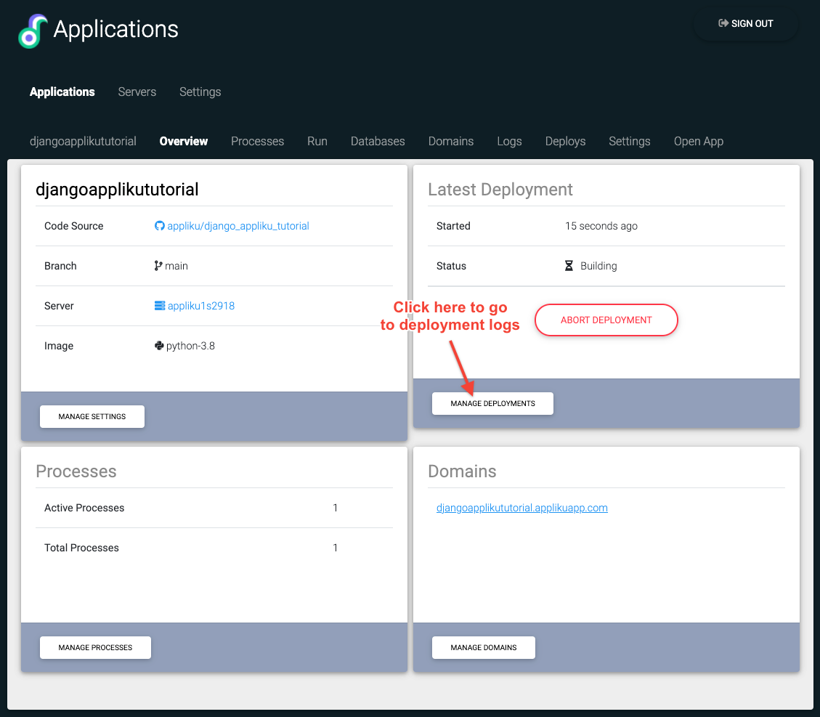Click the hourglass Building status icon
Screen dimensions: 820x717
point(569,266)
